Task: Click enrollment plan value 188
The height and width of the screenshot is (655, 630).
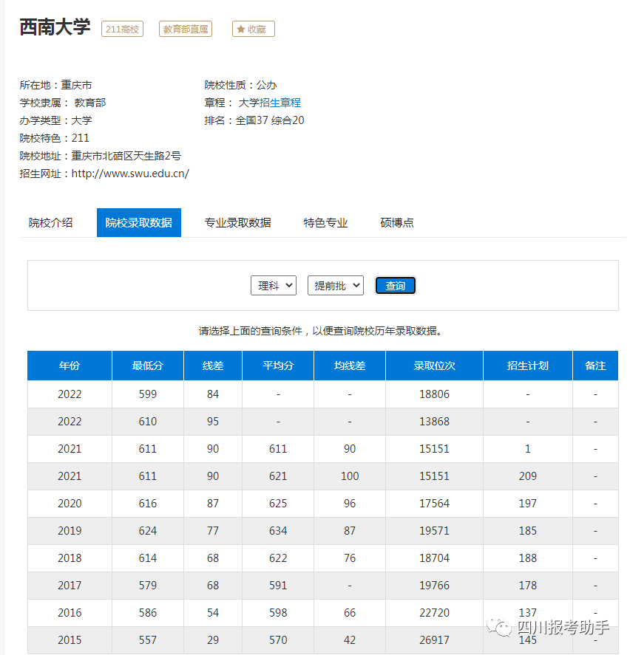Action: tap(528, 558)
